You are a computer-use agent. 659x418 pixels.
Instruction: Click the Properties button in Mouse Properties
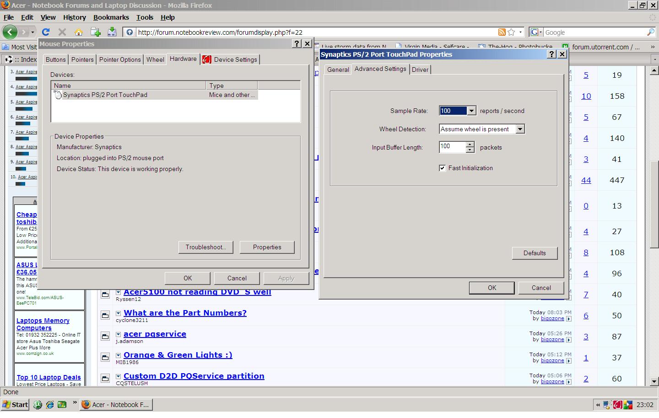(267, 247)
